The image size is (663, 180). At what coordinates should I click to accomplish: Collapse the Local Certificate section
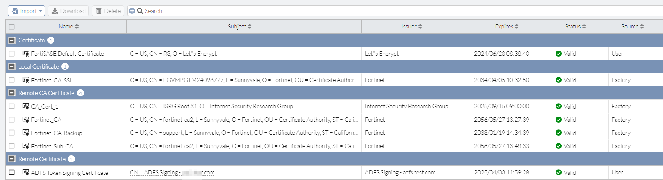[12, 66]
